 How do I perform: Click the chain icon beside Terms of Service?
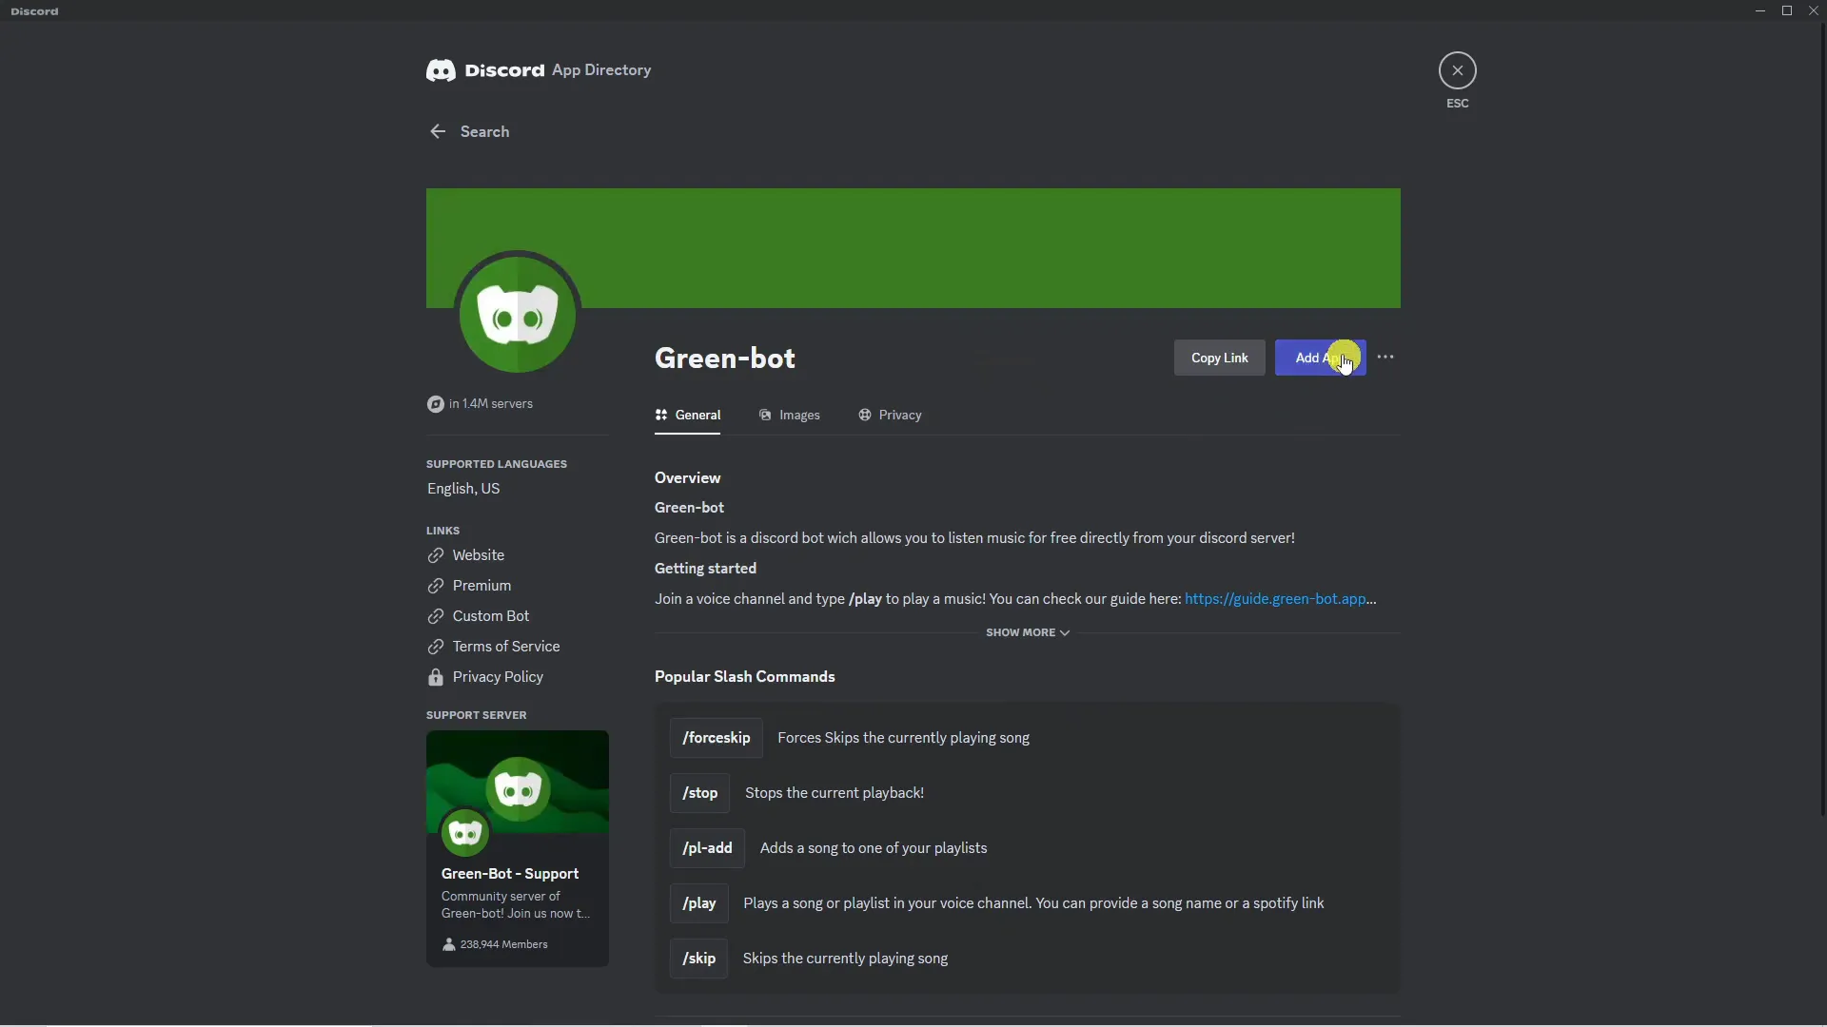(436, 647)
